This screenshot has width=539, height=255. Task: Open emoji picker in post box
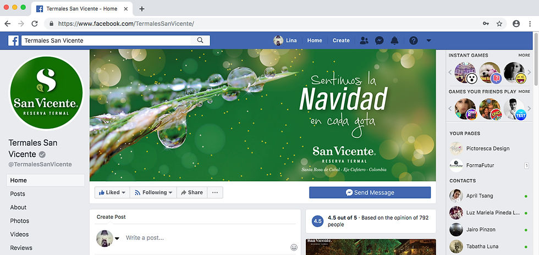point(294,247)
